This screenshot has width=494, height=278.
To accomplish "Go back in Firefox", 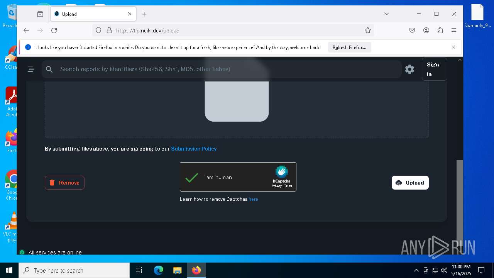I will pos(26,30).
